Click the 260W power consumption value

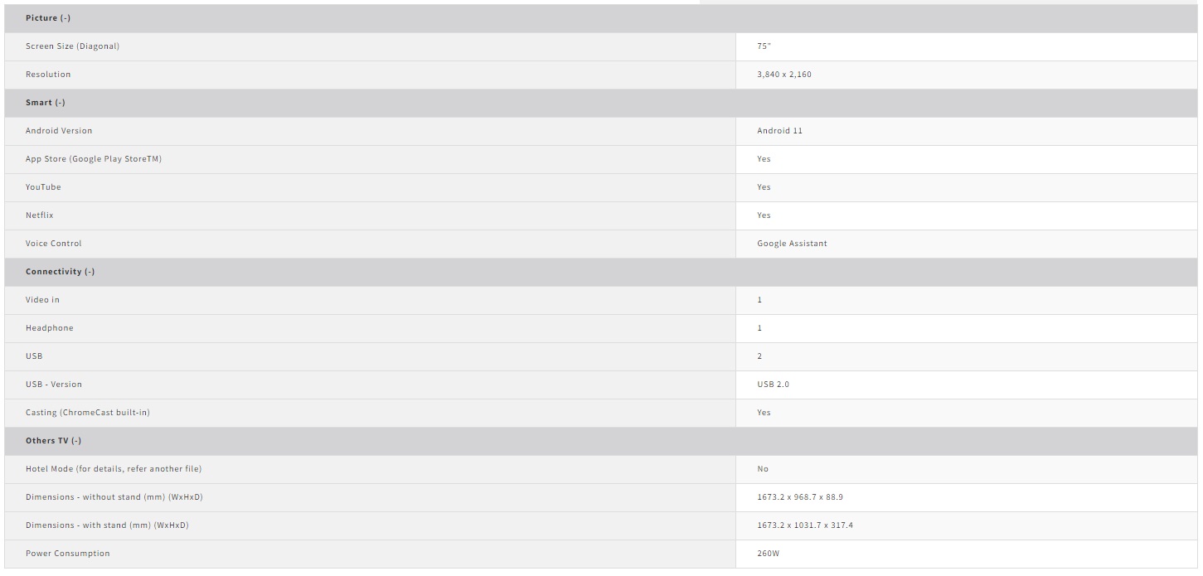[x=768, y=554]
